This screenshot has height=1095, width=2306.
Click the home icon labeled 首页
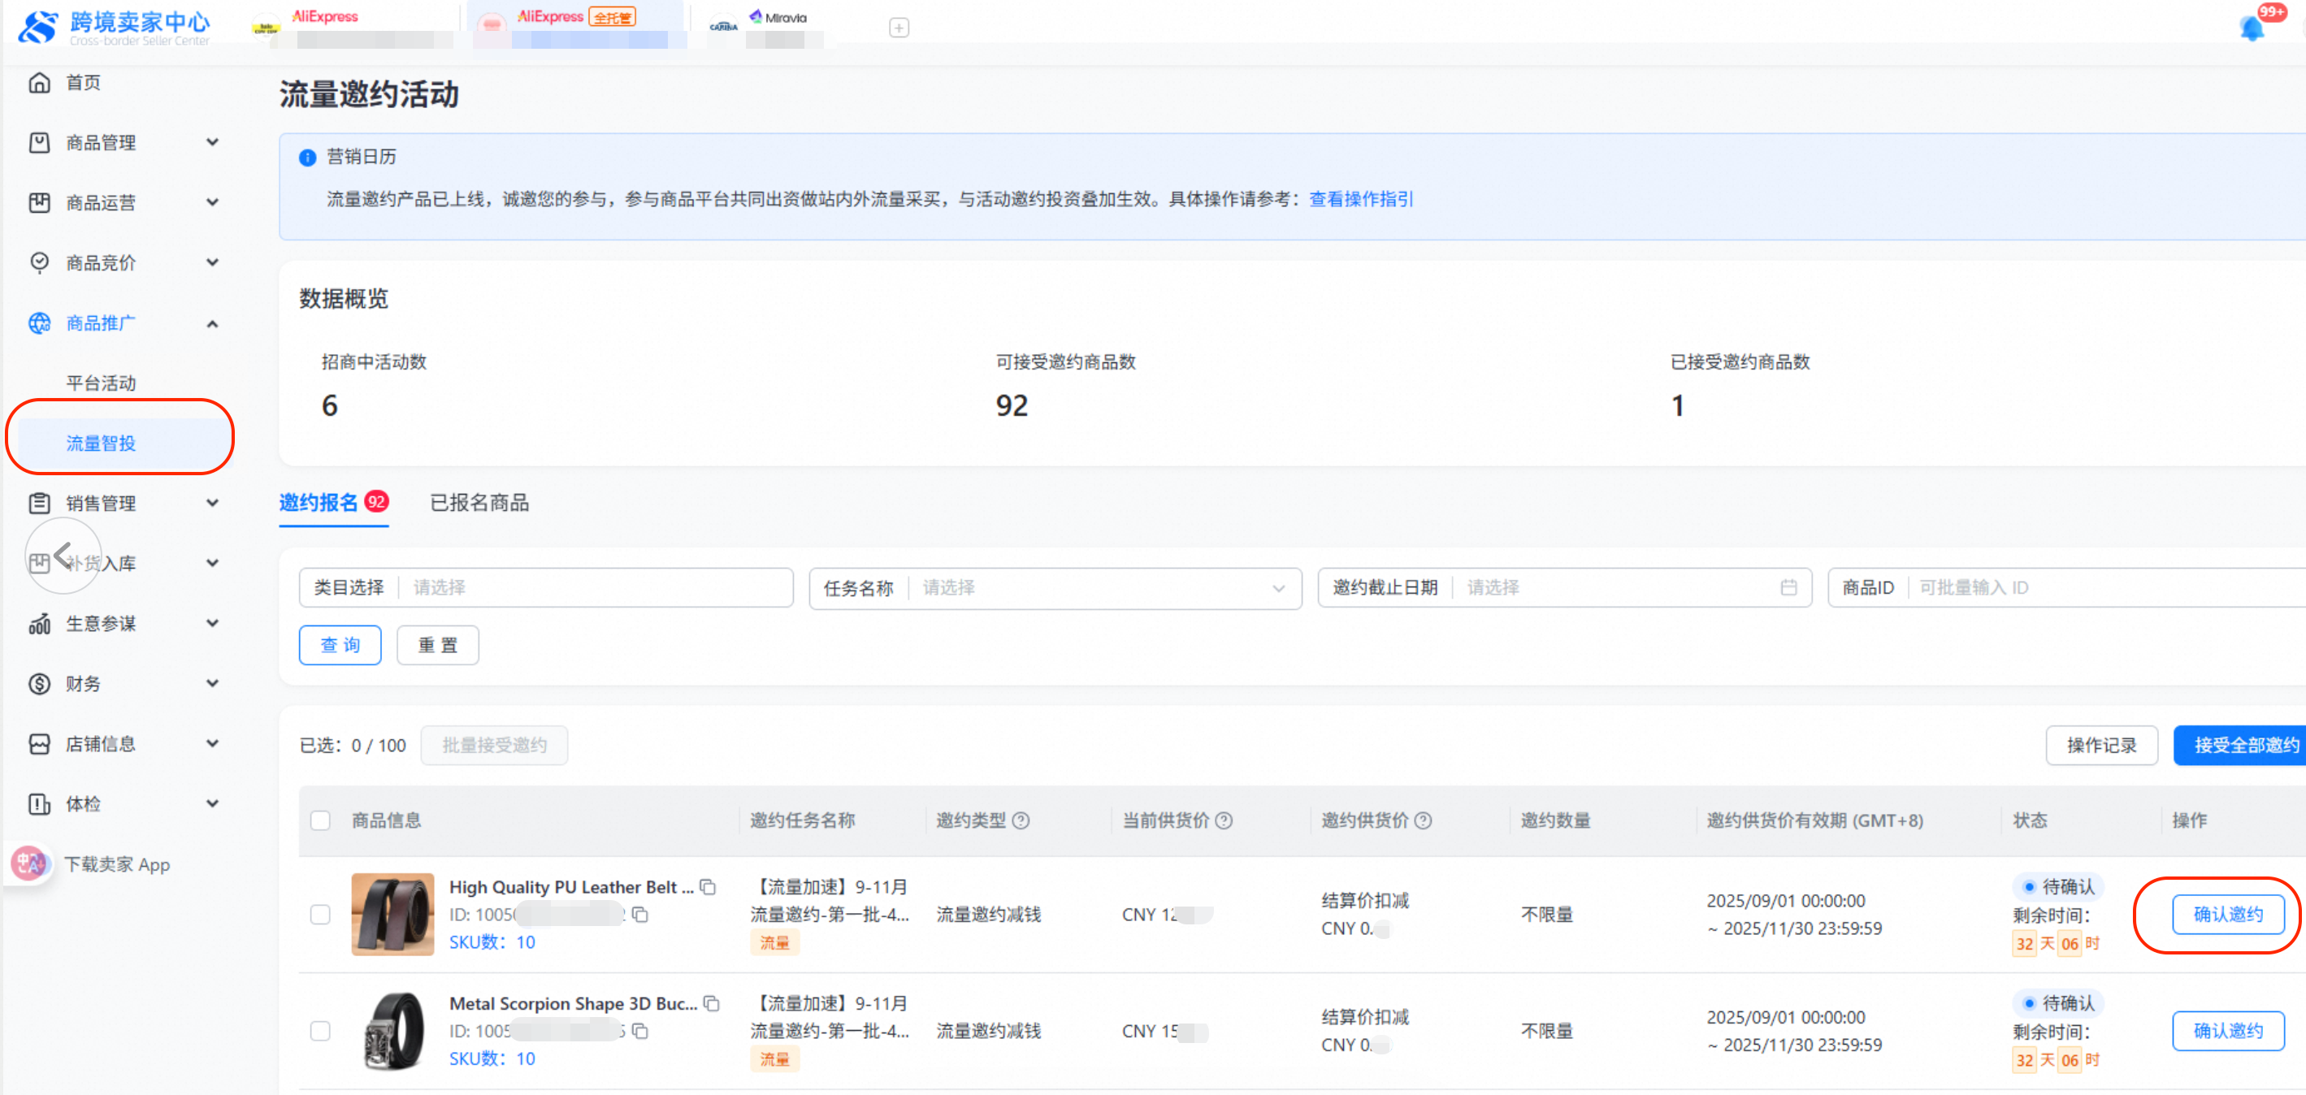tap(39, 82)
